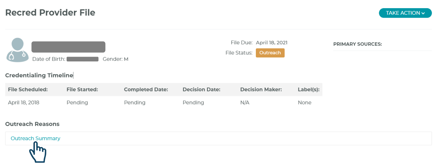Viewport: 437px width, 166px height.
Task: Click the Decision Date column header
Action: click(x=201, y=90)
